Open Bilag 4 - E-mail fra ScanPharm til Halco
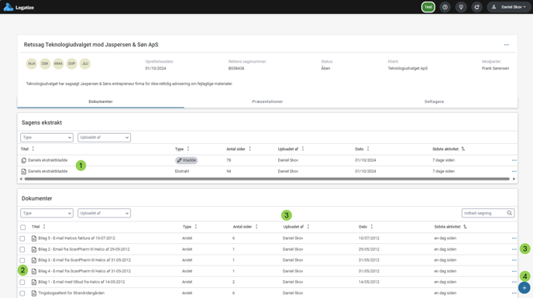This screenshot has height=298, width=533. 84,271
